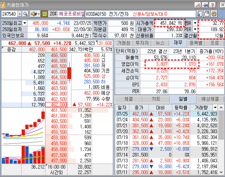Pin the window with the pushpin icon
Viewport: 225px width, 177px height.
[x=205, y=5]
